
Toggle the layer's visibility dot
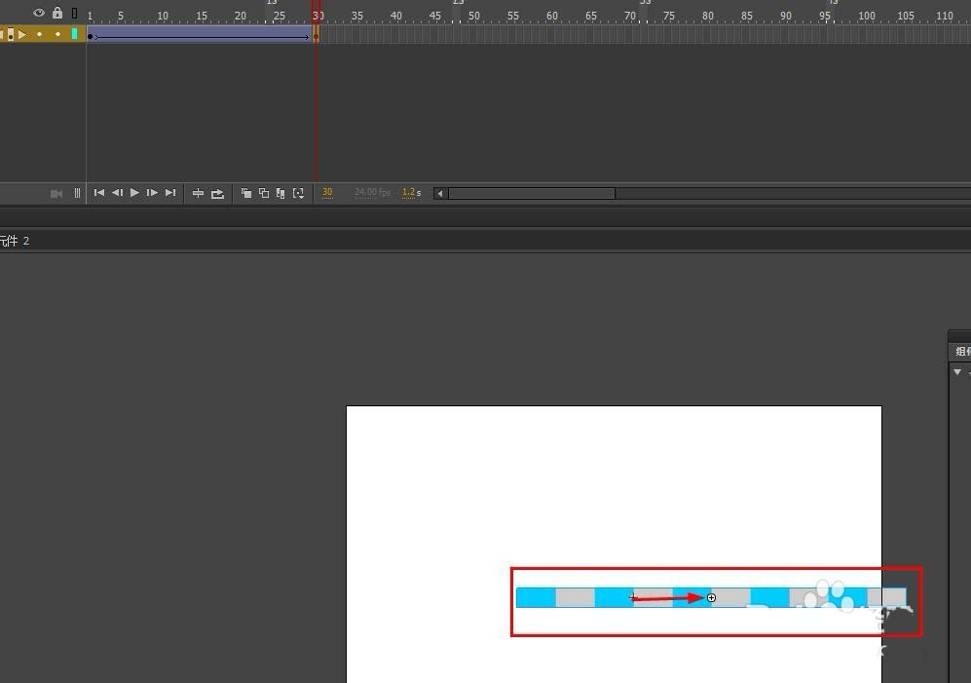(x=40, y=34)
